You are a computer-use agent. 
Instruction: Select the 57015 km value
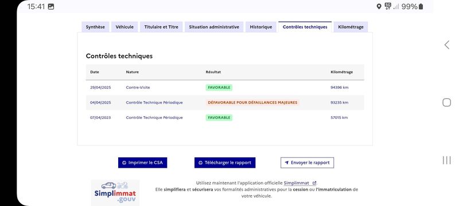coord(339,118)
